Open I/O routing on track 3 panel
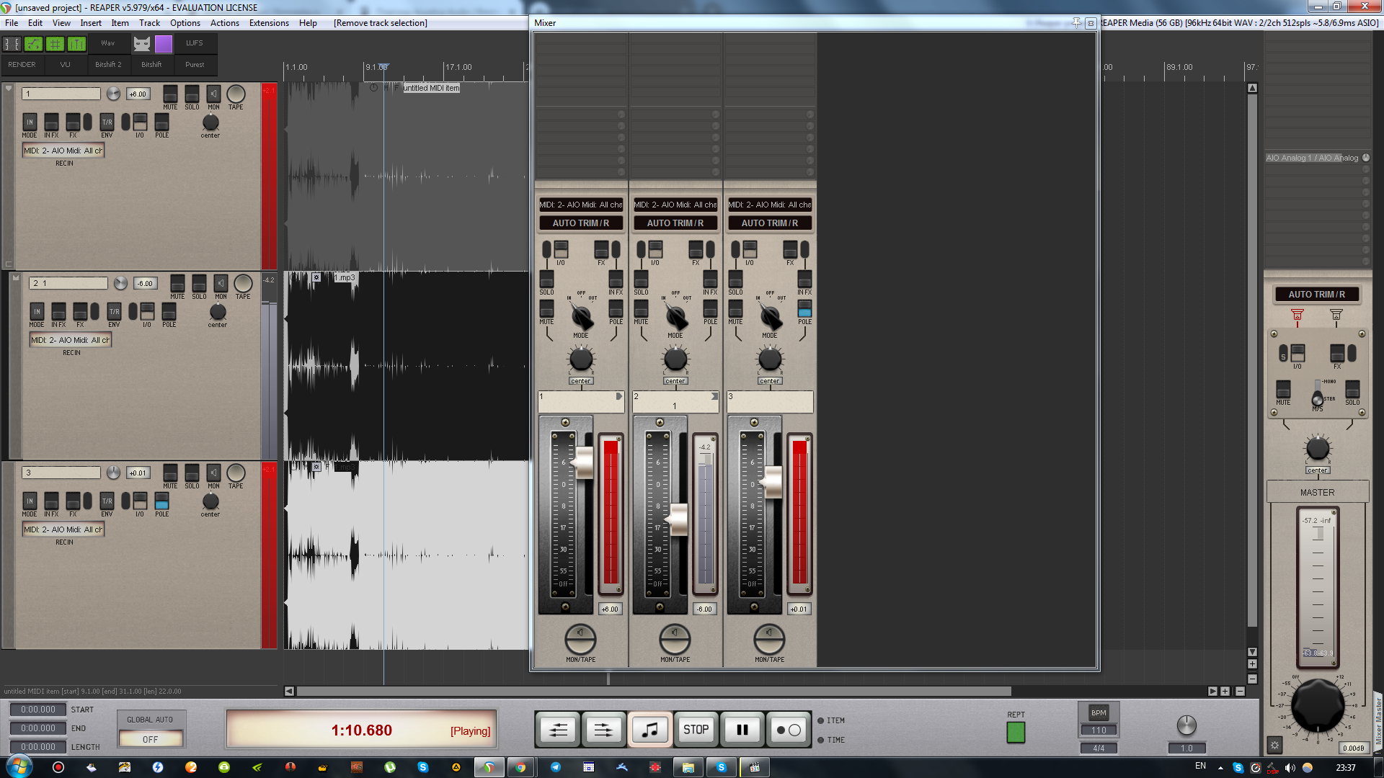Viewport: 1384px width, 778px height. coord(140,501)
